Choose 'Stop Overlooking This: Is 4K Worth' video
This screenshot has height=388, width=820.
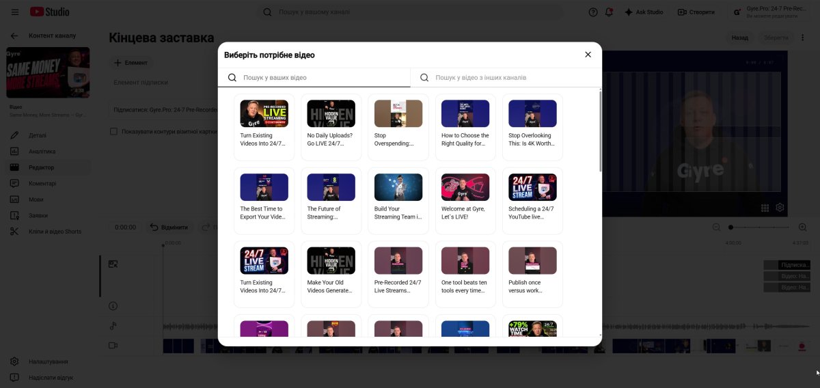(x=532, y=127)
